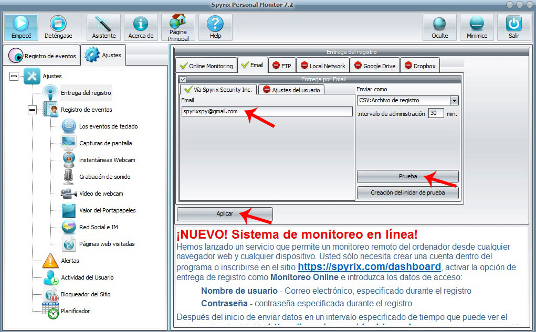Select Planificador in the settings tree
Viewport: 536px width, 332px height.
[75, 311]
